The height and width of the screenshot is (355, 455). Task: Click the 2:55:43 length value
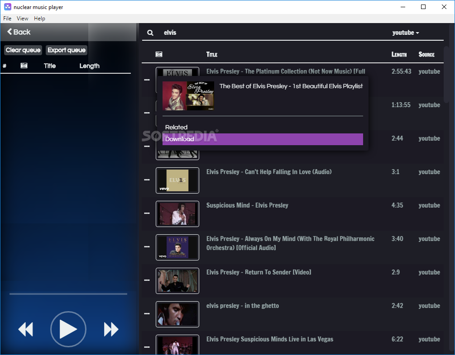click(x=401, y=71)
